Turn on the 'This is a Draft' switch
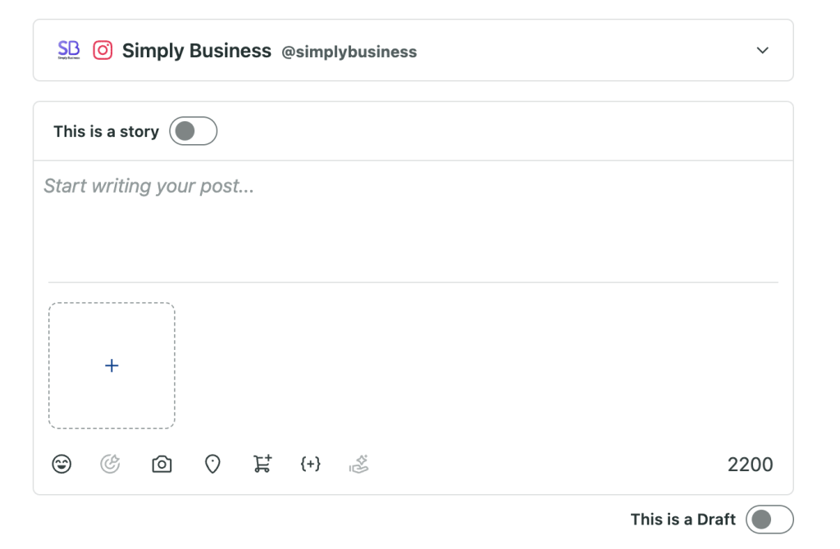 769,520
